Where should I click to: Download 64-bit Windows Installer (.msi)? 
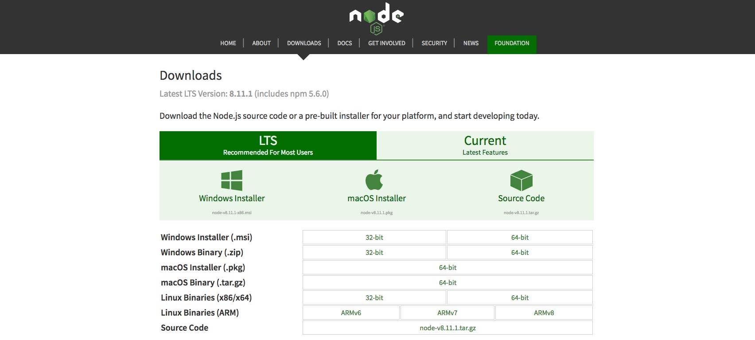[x=520, y=237]
